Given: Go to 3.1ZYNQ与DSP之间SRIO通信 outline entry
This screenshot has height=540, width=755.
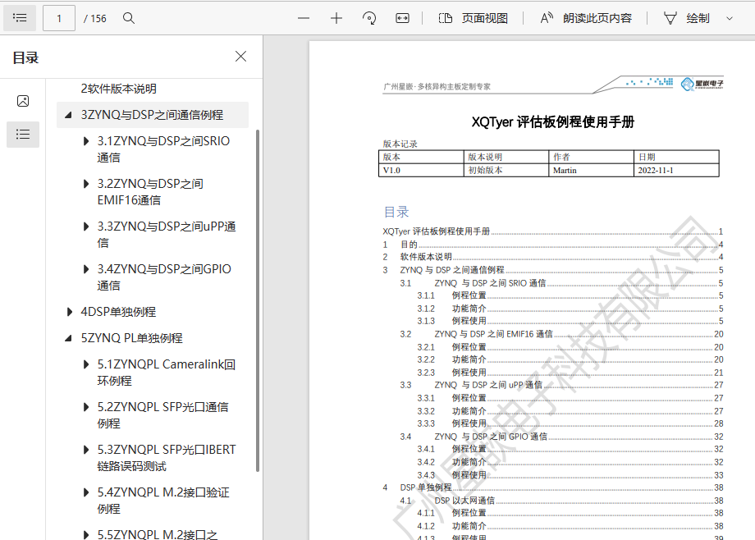Looking at the screenshot, I should pos(163,149).
